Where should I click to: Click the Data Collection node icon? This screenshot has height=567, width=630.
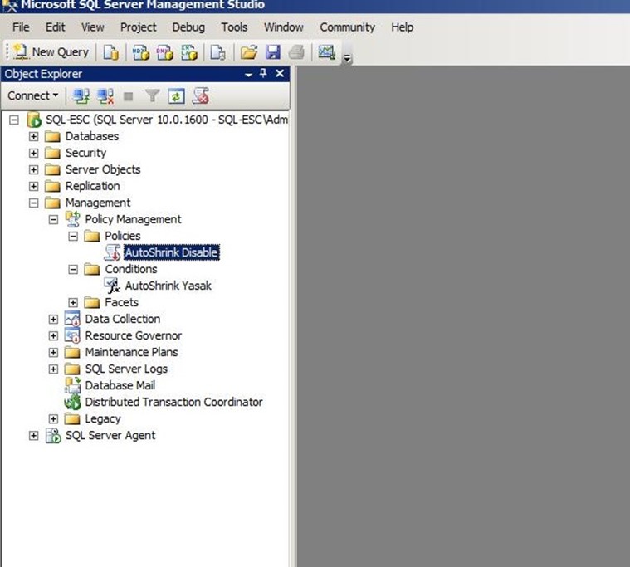tap(72, 319)
